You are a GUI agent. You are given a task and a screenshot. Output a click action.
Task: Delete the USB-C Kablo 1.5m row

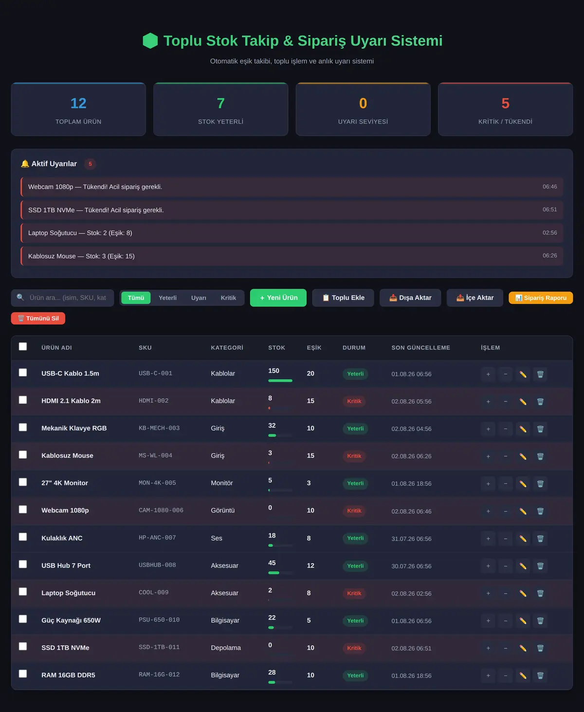point(540,374)
